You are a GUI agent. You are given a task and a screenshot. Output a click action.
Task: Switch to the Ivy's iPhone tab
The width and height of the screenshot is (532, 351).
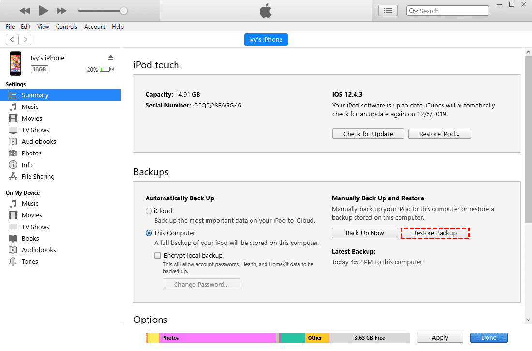266,39
